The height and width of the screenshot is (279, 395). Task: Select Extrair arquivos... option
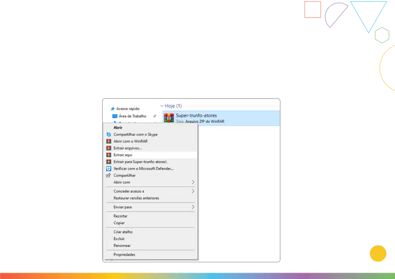(151, 148)
